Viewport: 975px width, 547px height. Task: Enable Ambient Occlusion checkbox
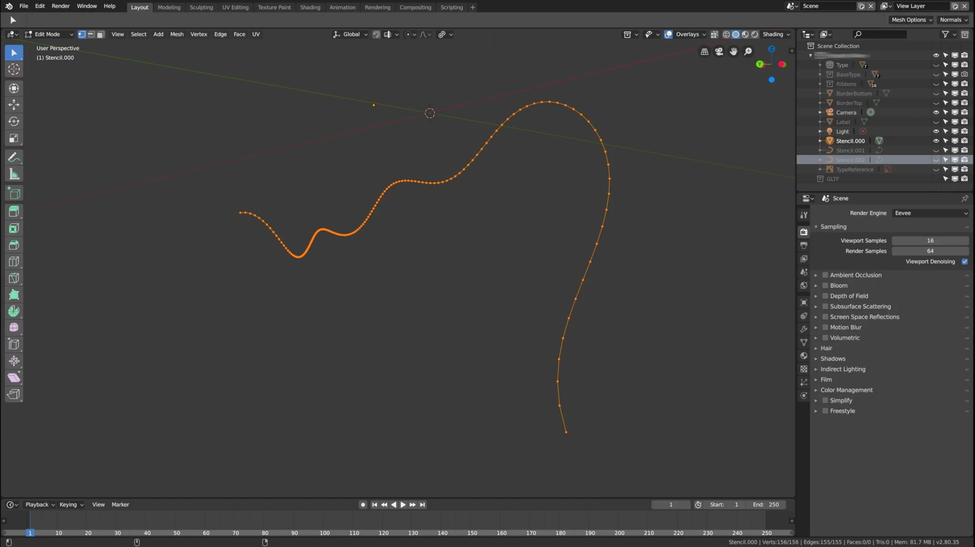tap(825, 275)
